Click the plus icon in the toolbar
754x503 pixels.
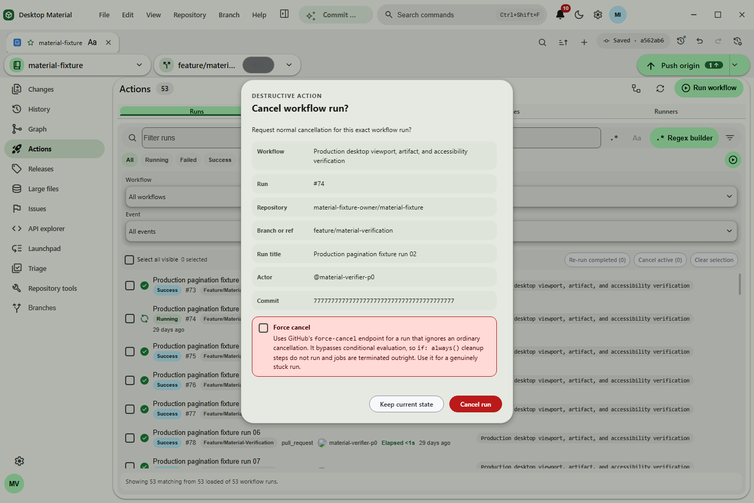pyautogui.click(x=584, y=42)
